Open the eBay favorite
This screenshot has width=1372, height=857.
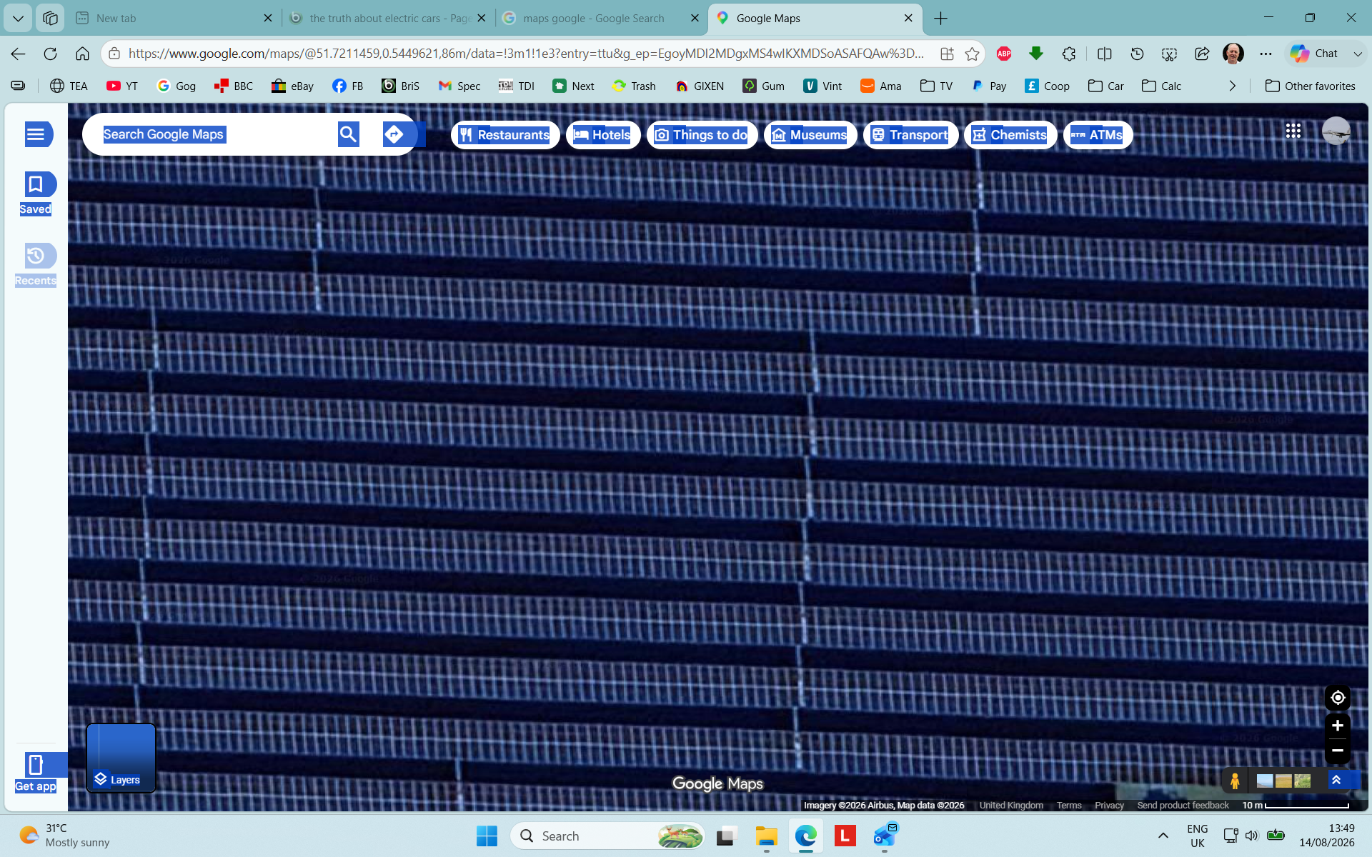pyautogui.click(x=292, y=86)
